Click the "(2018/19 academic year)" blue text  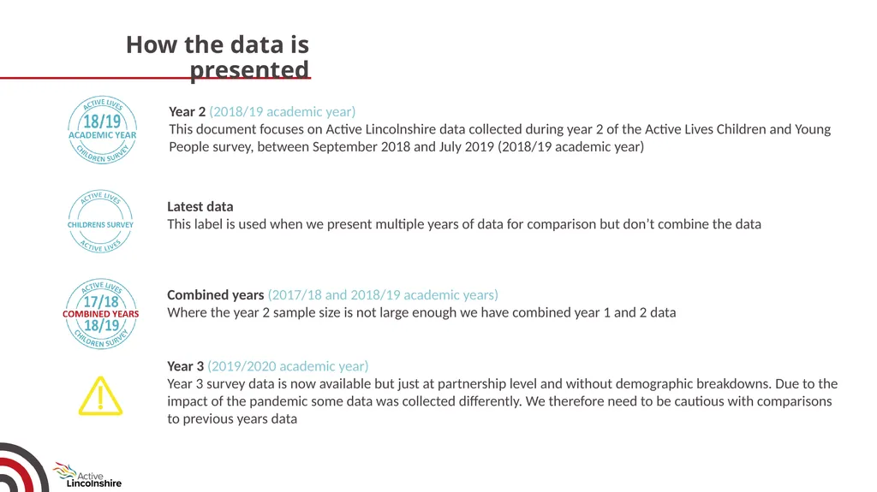tap(283, 112)
